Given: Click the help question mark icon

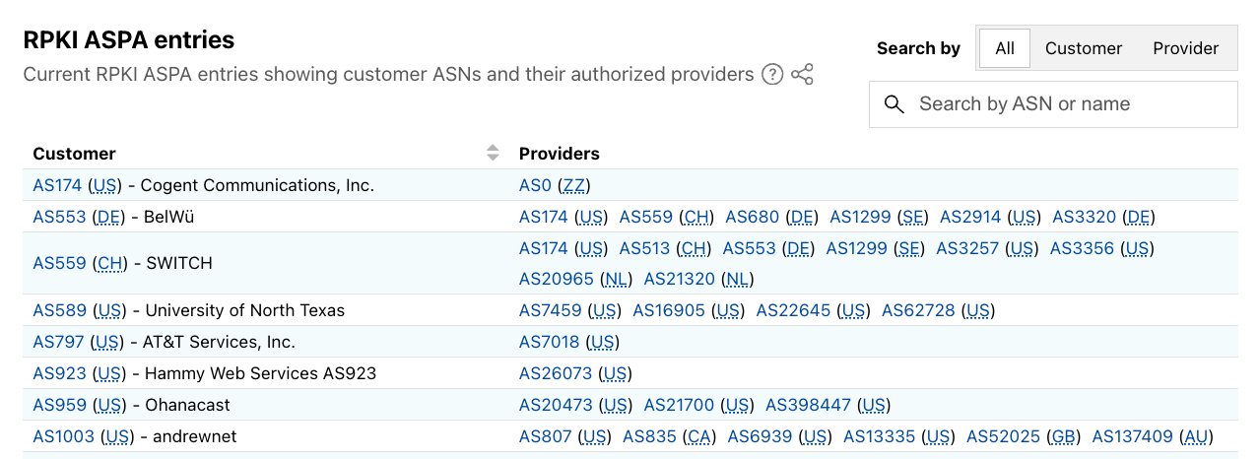Looking at the screenshot, I should (x=772, y=75).
